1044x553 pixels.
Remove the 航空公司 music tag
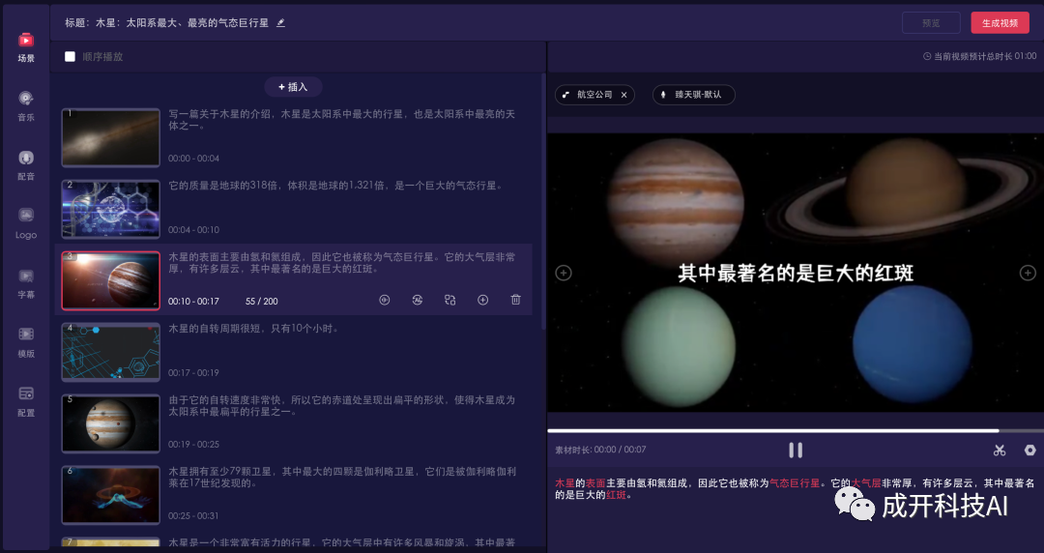pyautogui.click(x=623, y=95)
